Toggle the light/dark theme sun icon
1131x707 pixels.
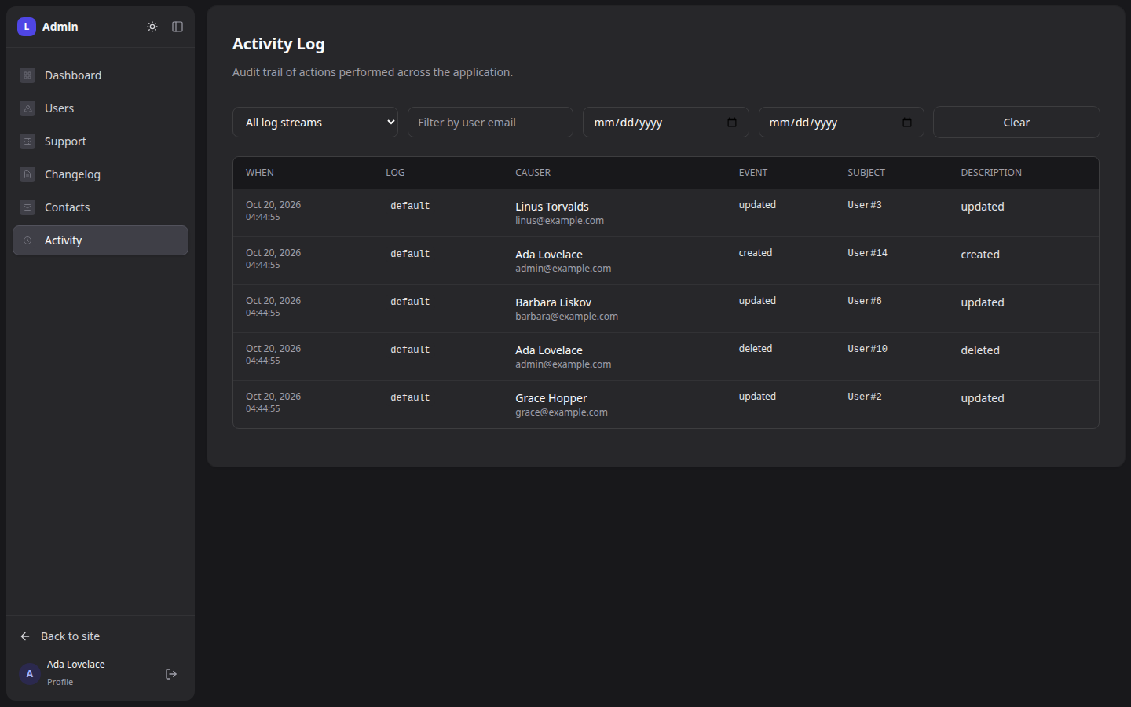152,27
